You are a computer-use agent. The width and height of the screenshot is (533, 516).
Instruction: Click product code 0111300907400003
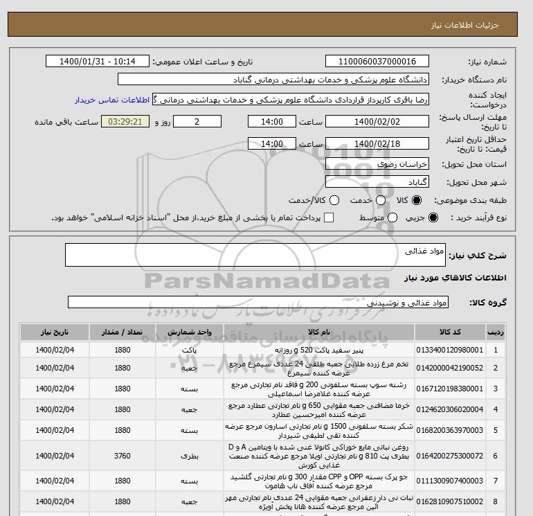tap(450, 481)
